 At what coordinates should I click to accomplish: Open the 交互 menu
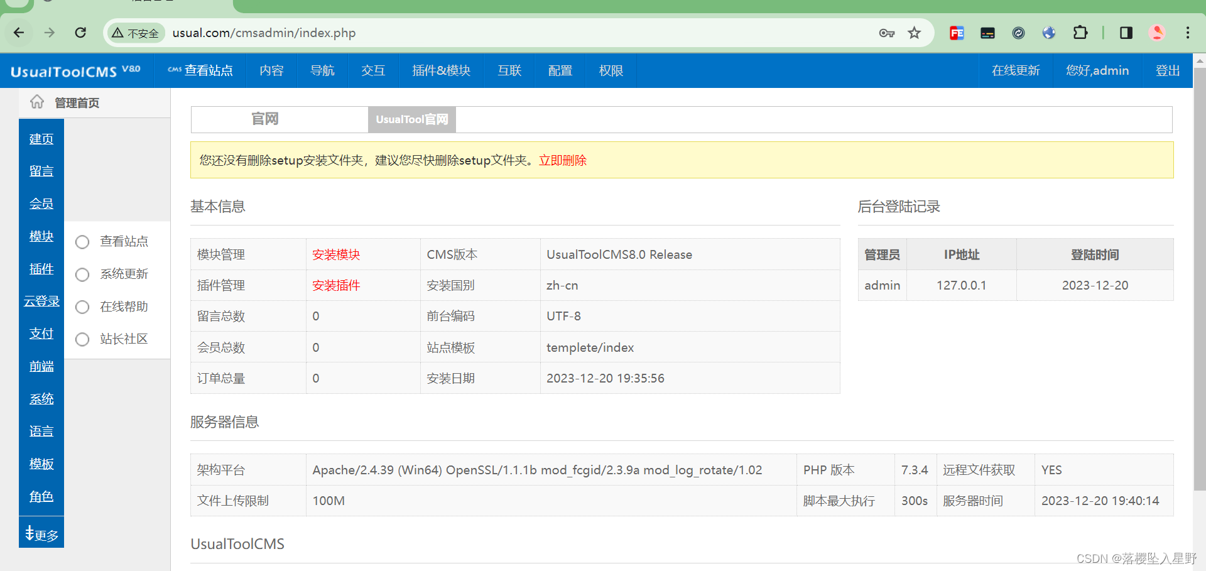[x=373, y=70]
